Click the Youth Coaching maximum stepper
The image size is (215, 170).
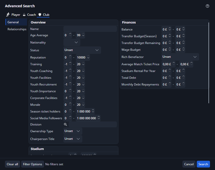(x=80, y=71)
